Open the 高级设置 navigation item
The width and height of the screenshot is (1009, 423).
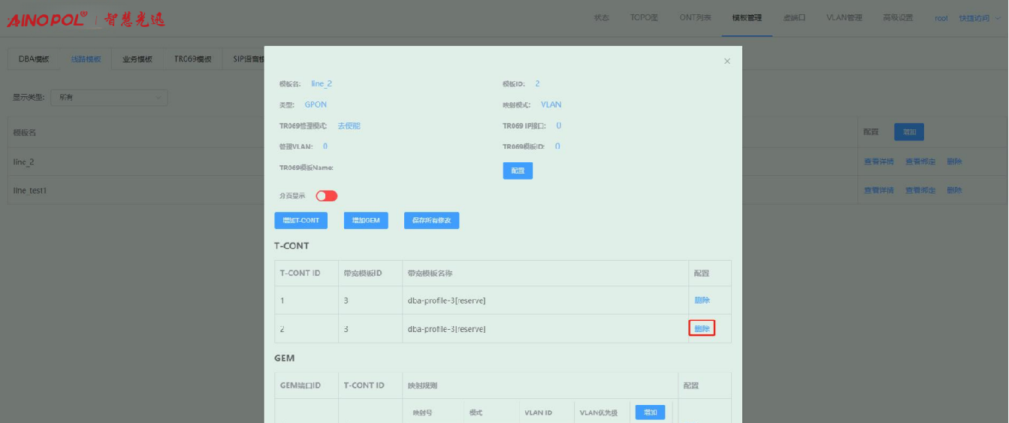(x=897, y=18)
